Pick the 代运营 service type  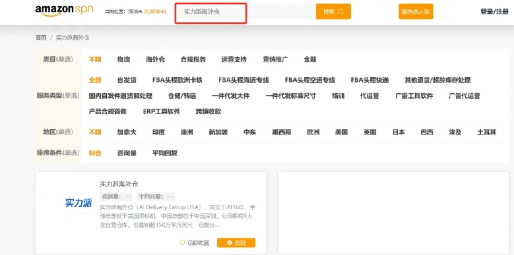370,96
